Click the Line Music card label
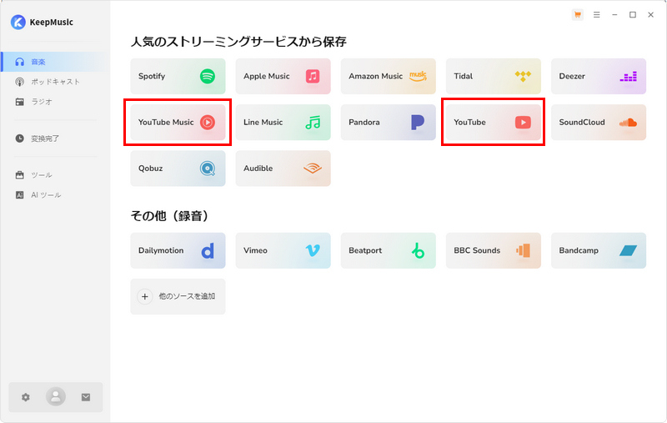667x423 pixels. coord(263,123)
